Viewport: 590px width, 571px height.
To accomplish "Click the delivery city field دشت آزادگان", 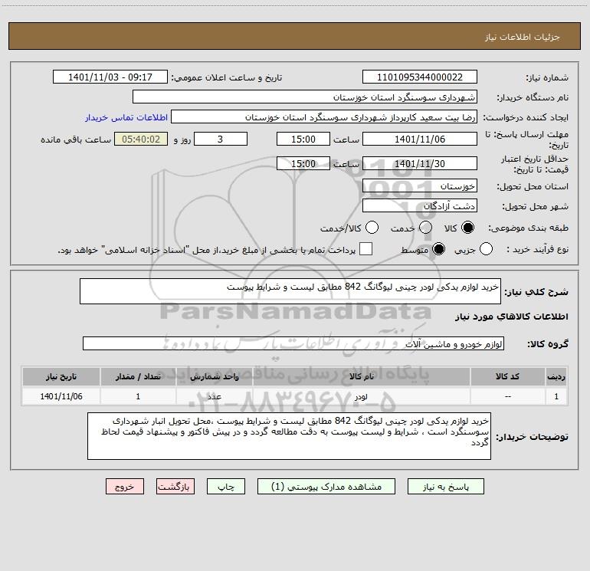I will pyautogui.click(x=420, y=206).
